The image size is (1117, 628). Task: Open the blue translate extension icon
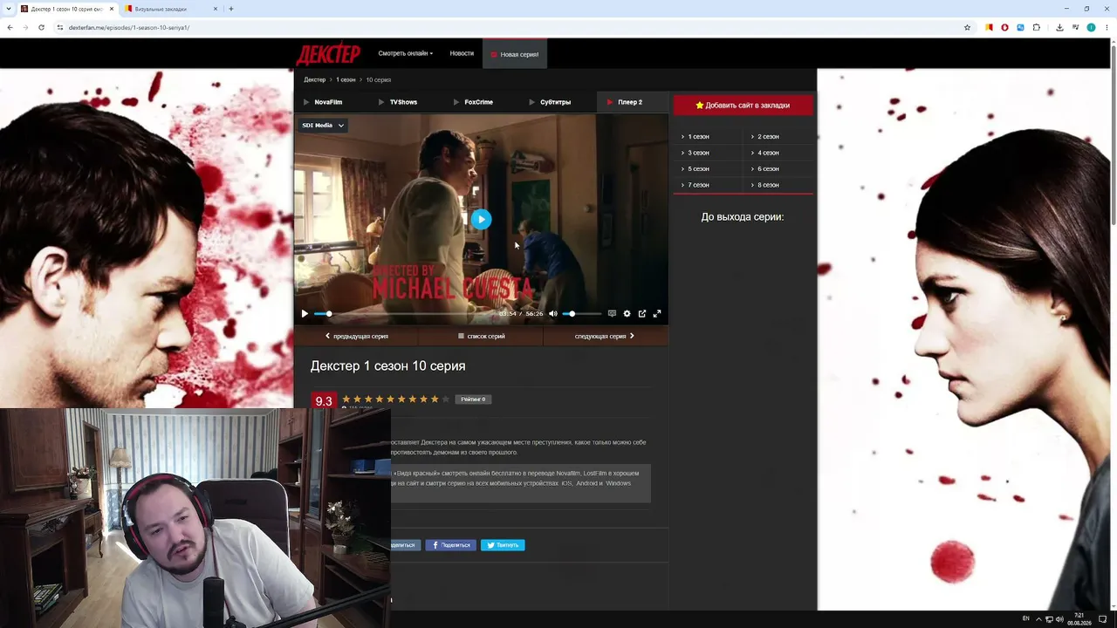1020,27
